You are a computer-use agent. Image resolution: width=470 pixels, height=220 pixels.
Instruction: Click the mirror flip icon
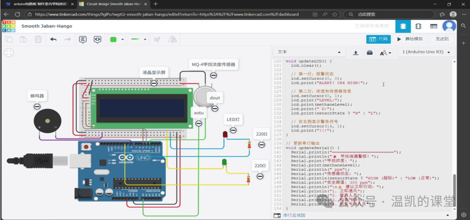click(172, 39)
